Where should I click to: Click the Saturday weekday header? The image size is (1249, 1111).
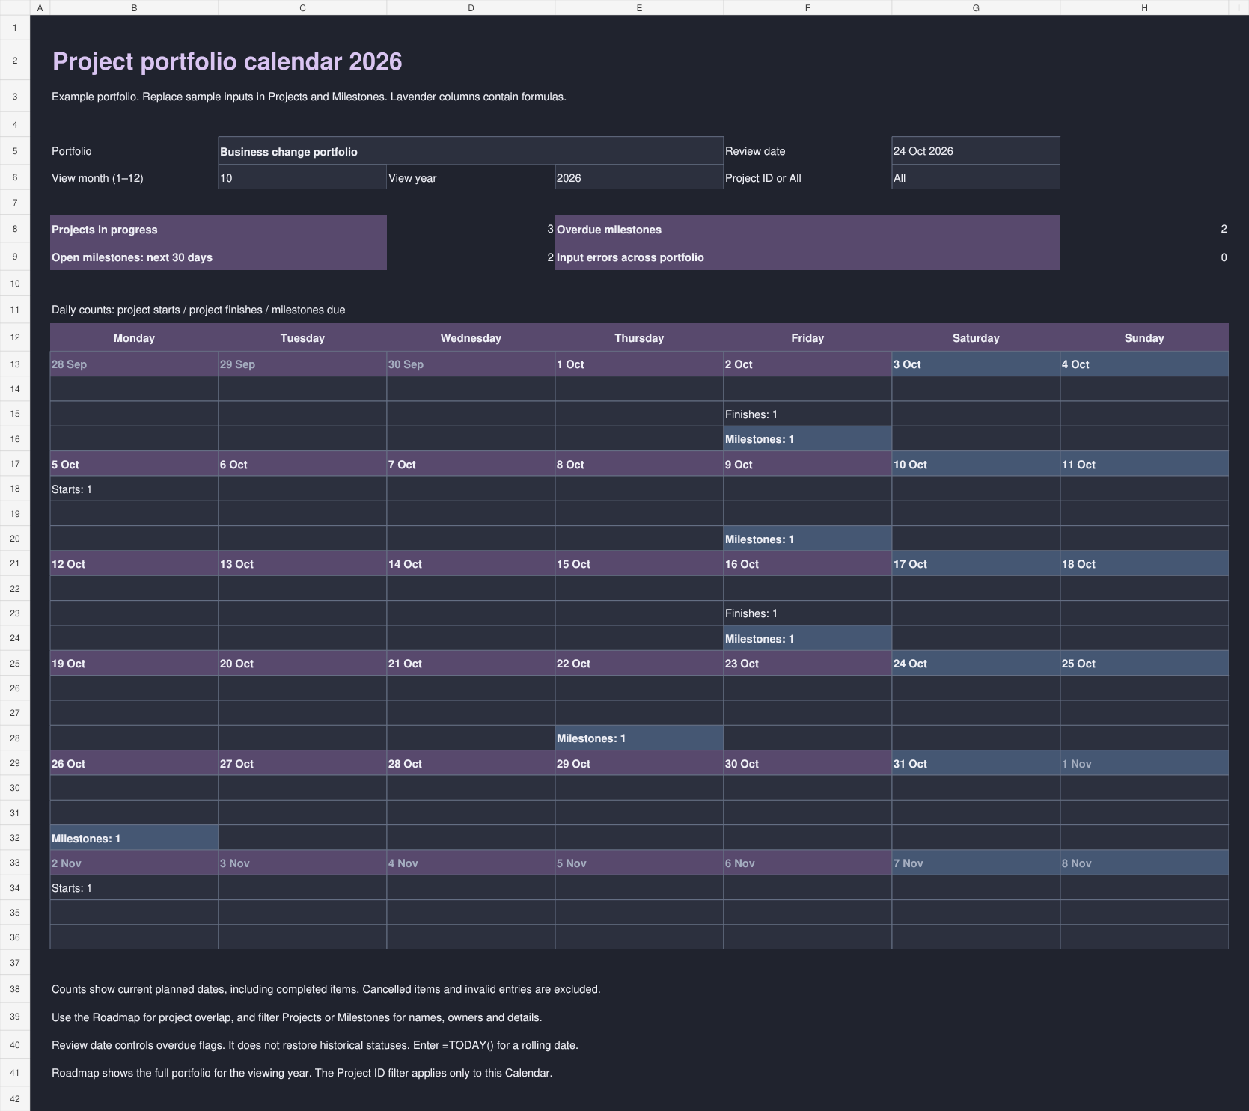[976, 338]
